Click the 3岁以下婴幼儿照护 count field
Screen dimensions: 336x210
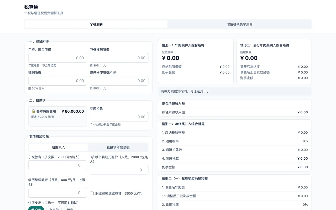click(119, 170)
